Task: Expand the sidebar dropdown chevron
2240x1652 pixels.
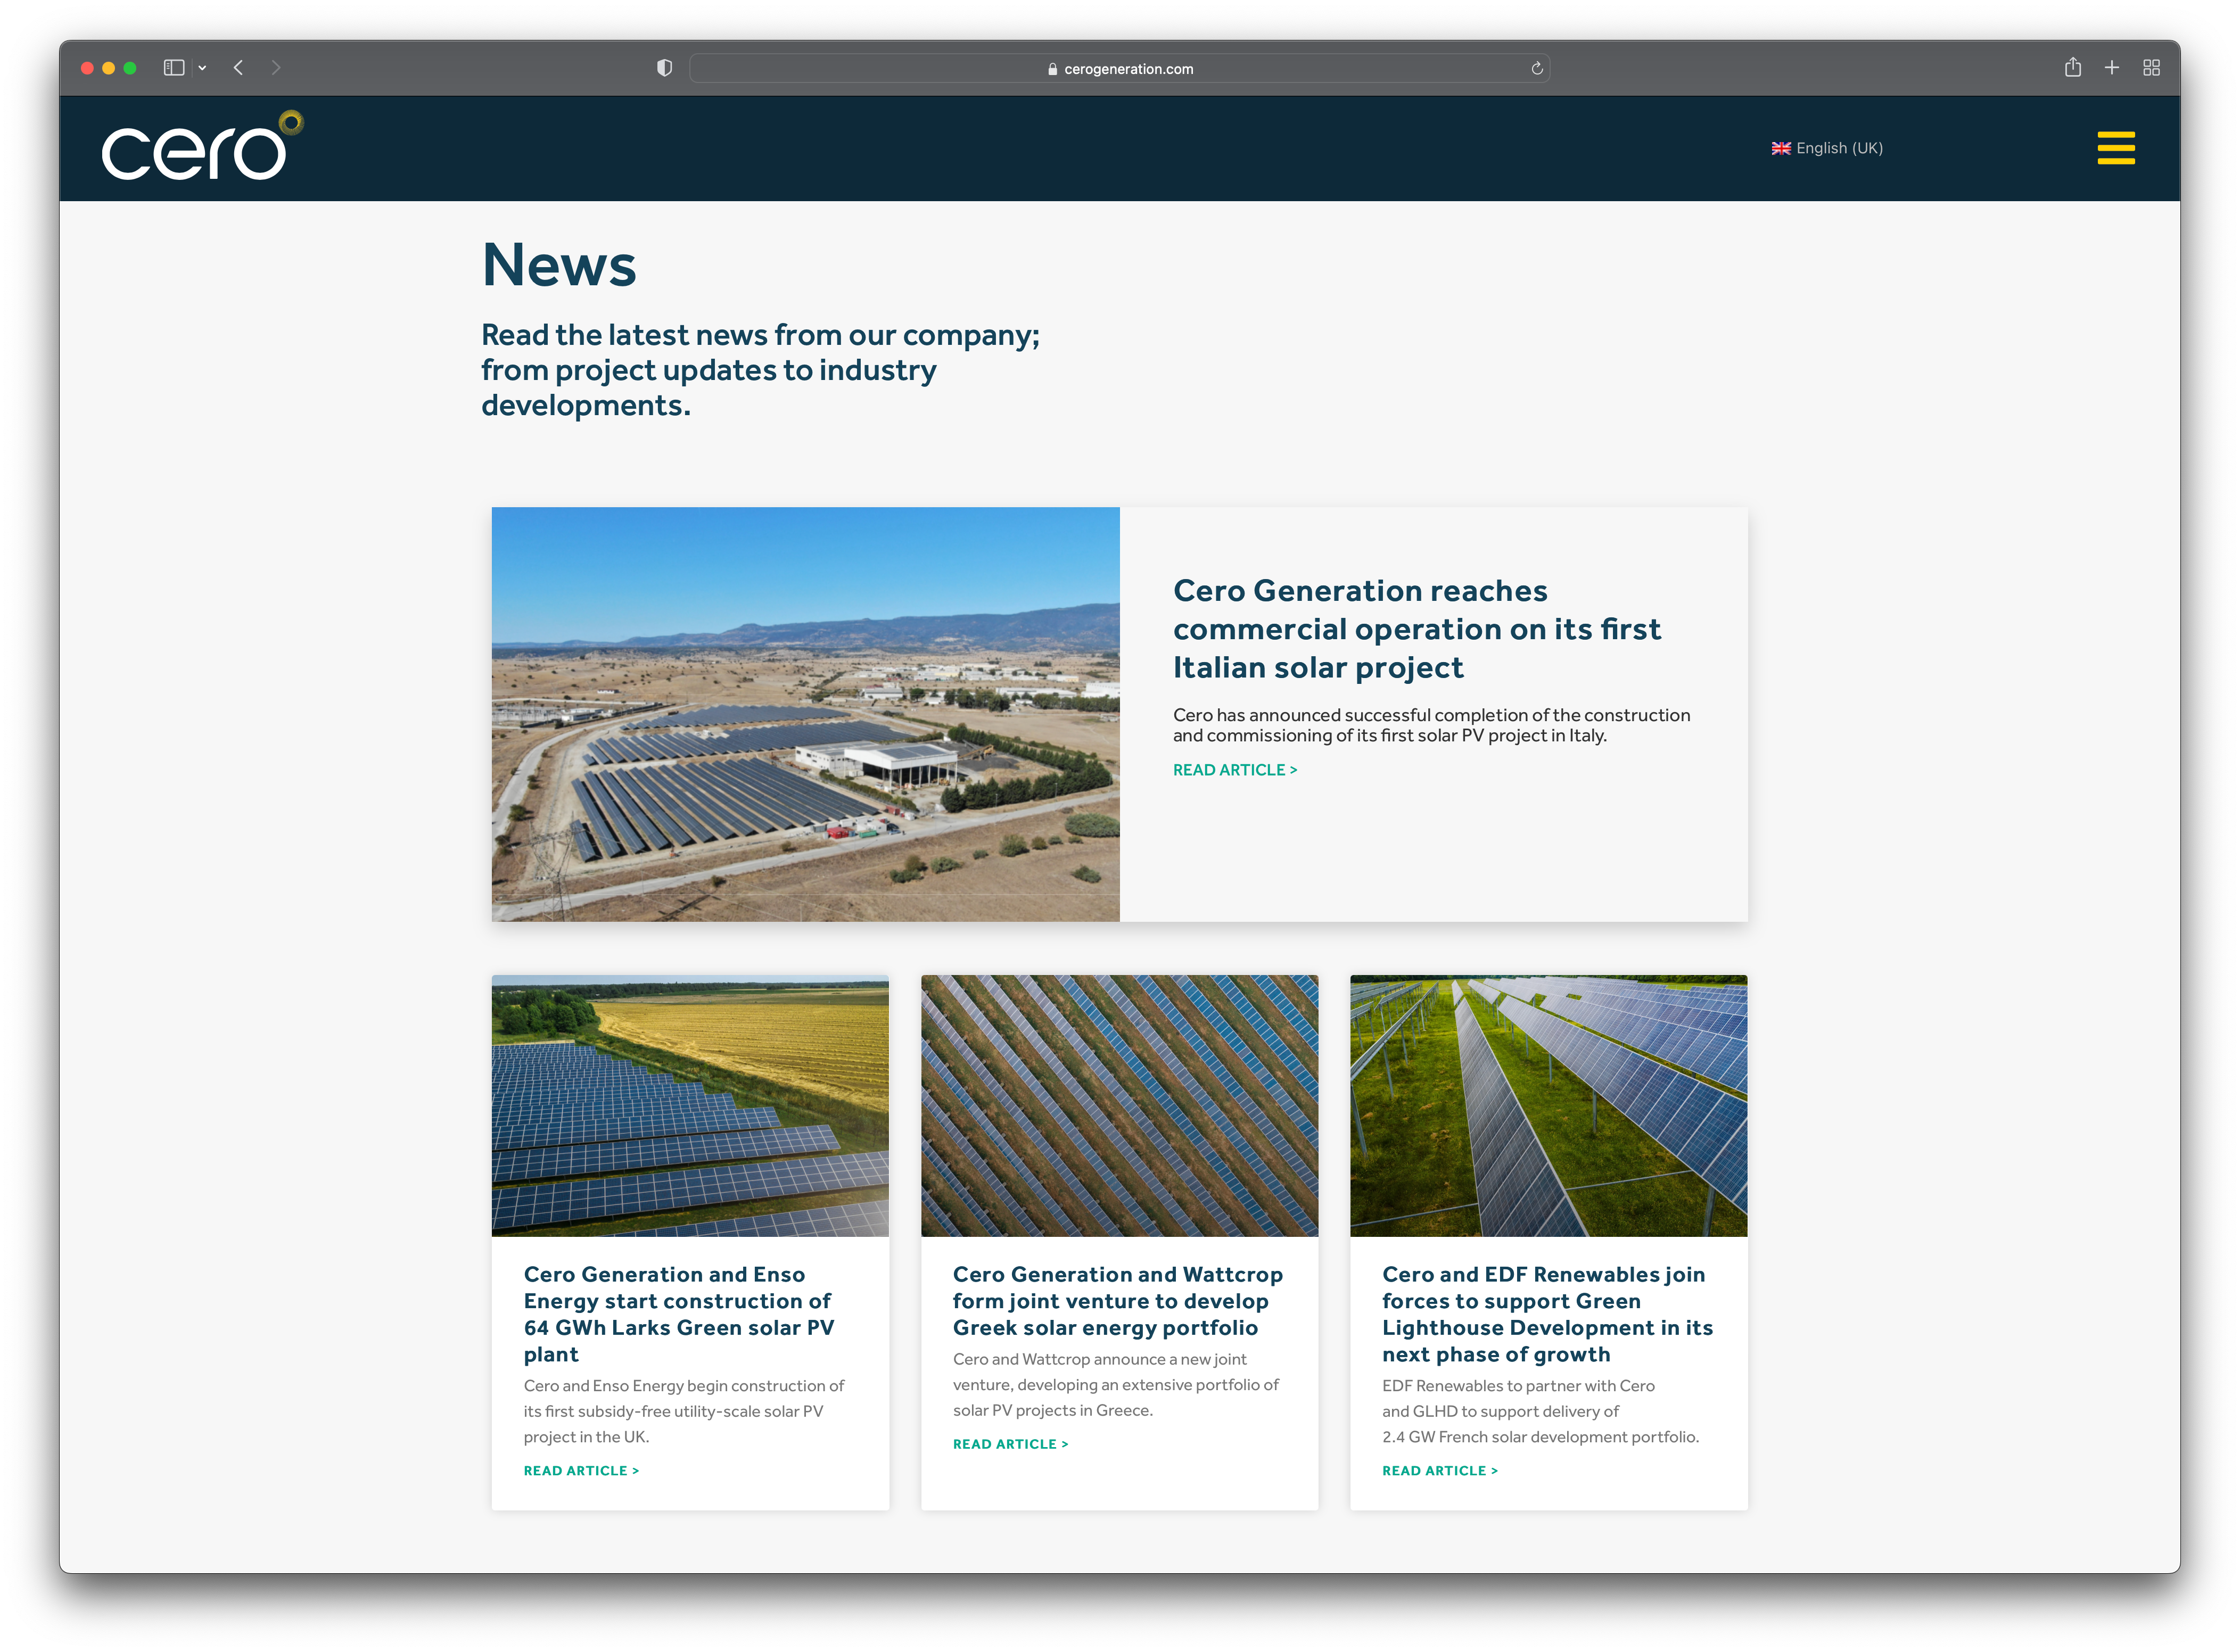Action: click(202, 68)
